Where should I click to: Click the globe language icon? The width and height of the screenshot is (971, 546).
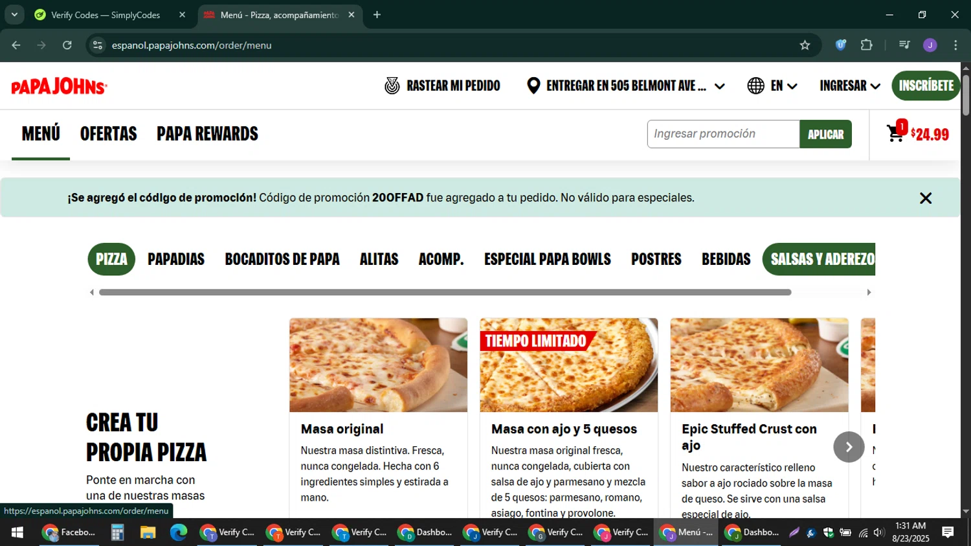point(755,85)
